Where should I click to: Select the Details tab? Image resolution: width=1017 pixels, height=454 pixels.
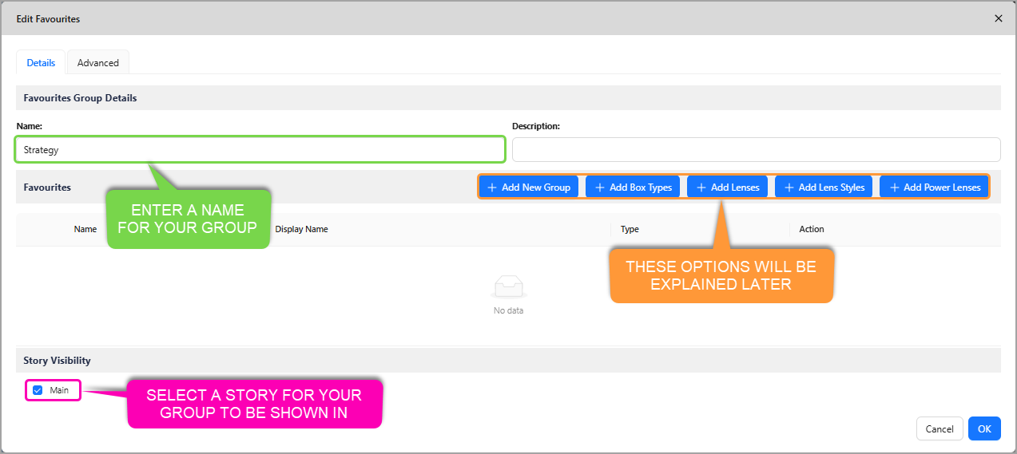41,63
